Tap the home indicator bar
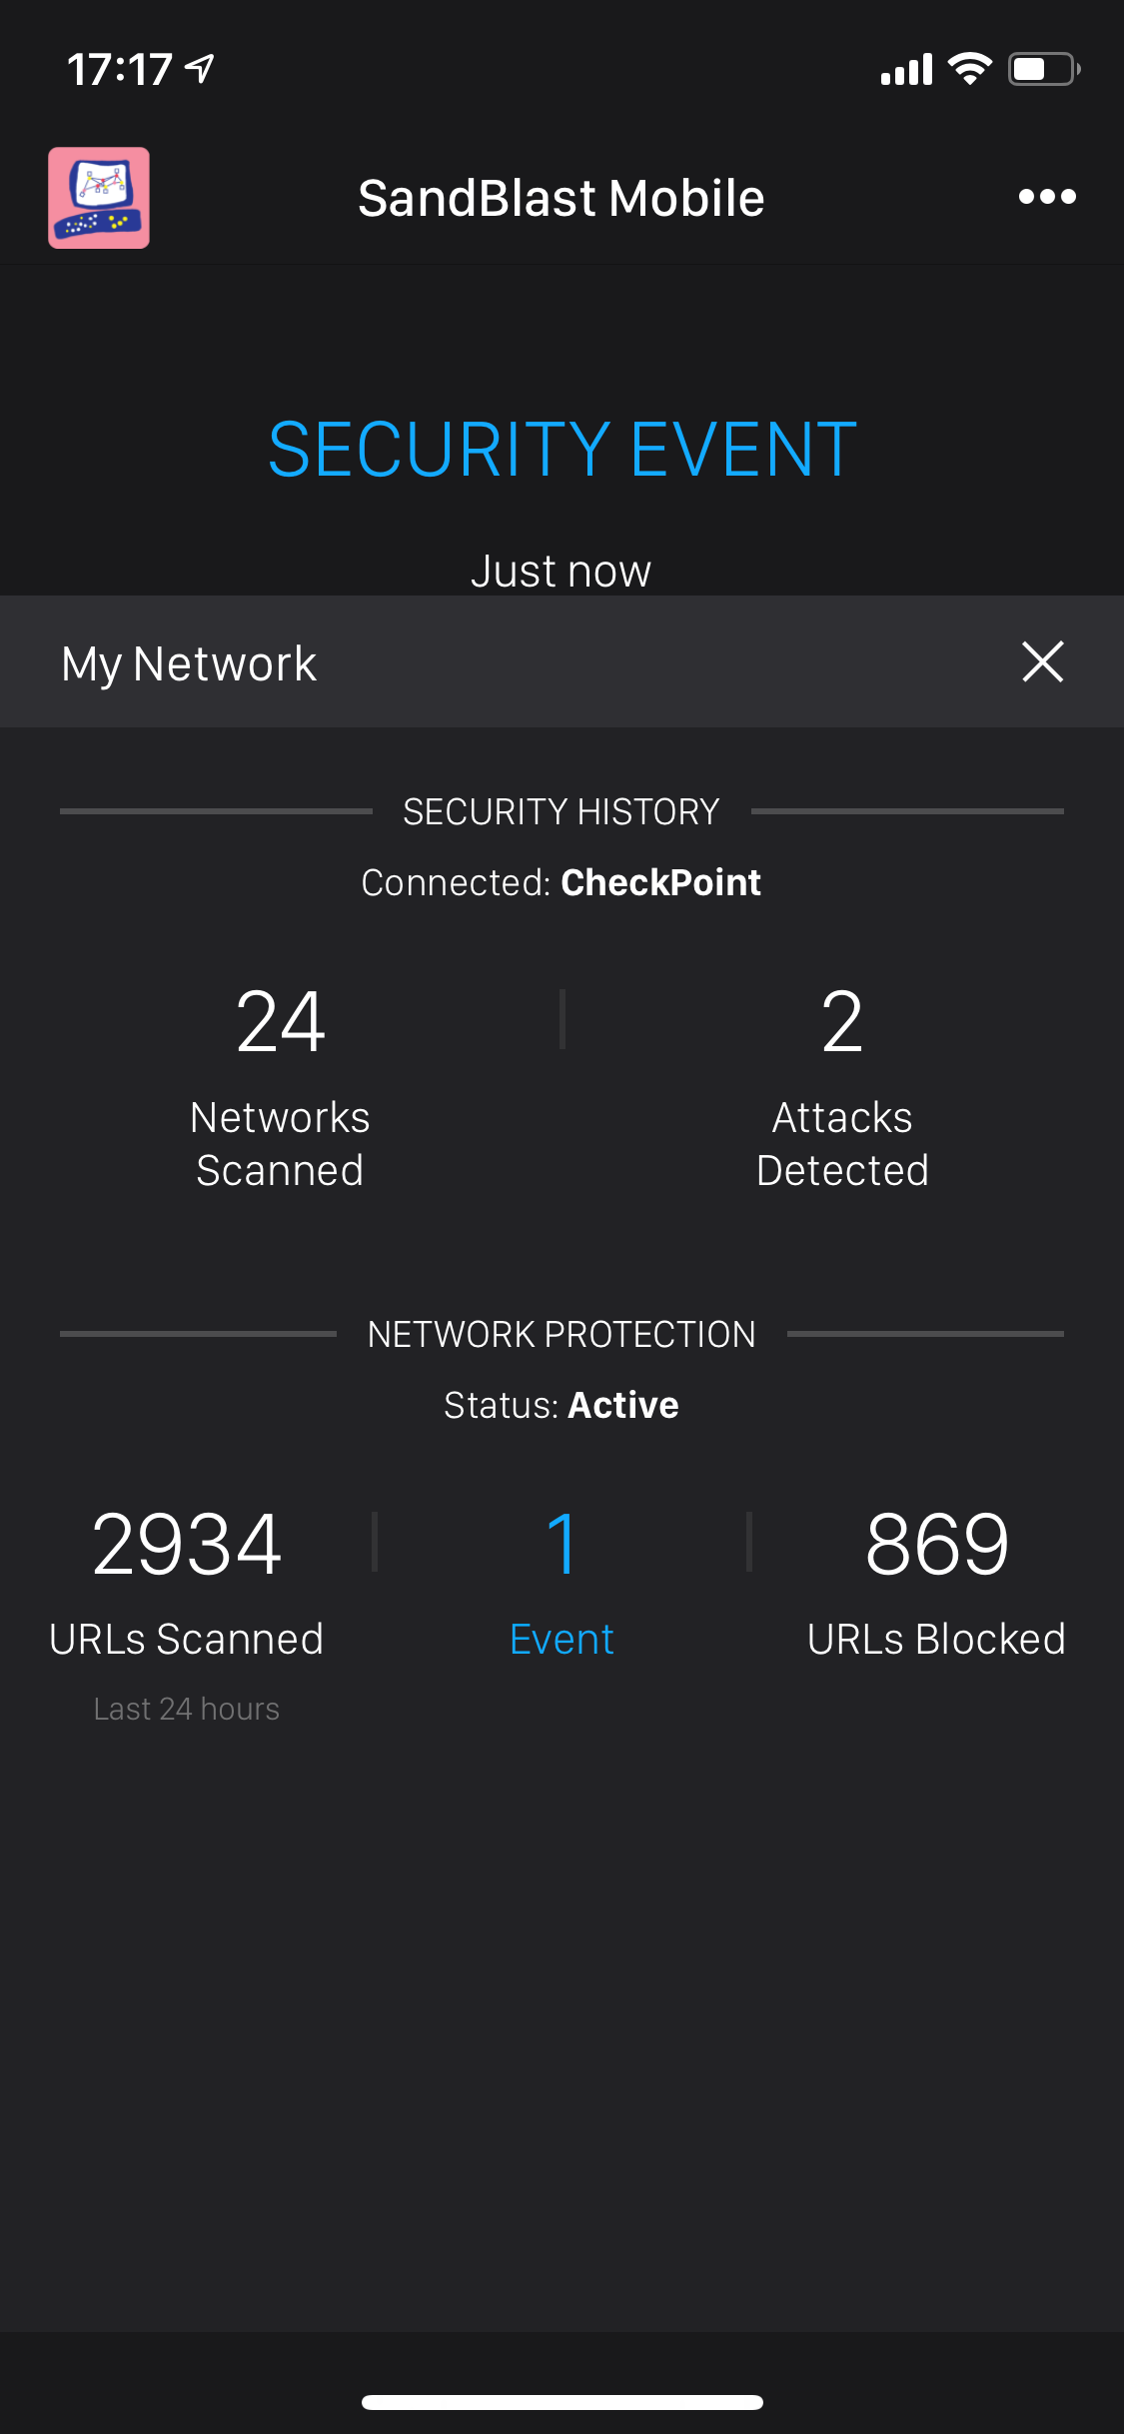The width and height of the screenshot is (1124, 2434). pos(562,2402)
